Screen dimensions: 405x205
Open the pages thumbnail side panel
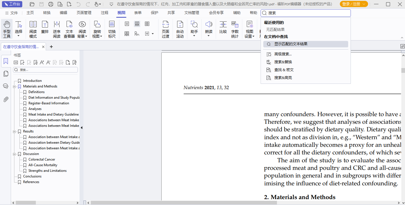6,74
